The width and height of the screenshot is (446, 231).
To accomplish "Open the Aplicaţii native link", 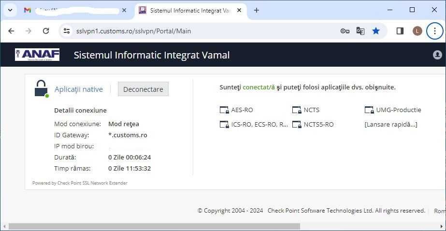I will pos(78,89).
